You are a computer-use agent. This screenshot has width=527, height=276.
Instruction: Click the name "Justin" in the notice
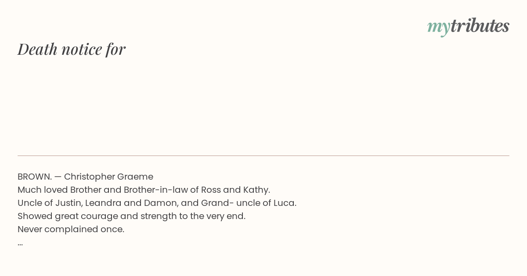(x=69, y=203)
